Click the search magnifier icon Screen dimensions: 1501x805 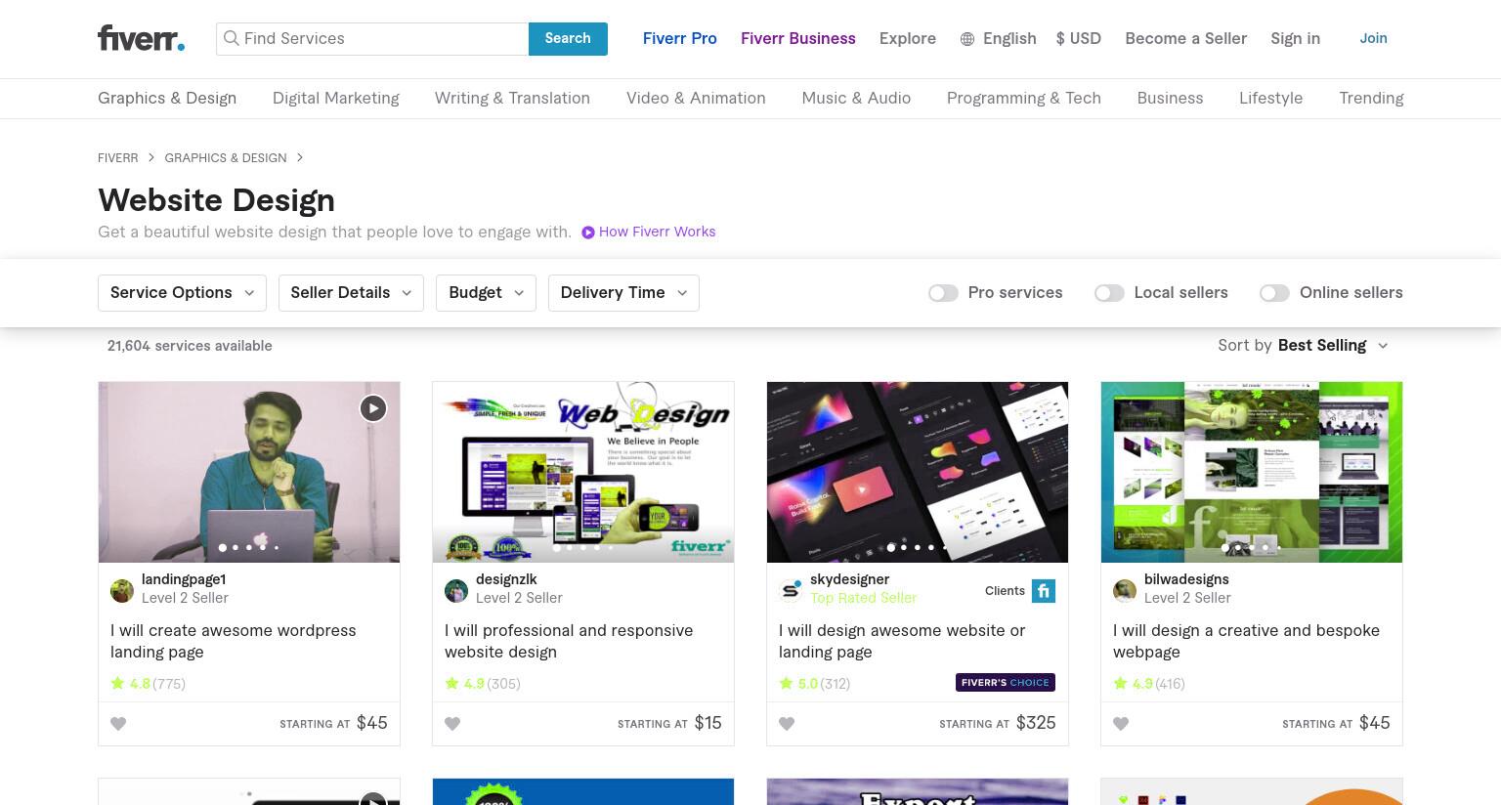pyautogui.click(x=231, y=38)
